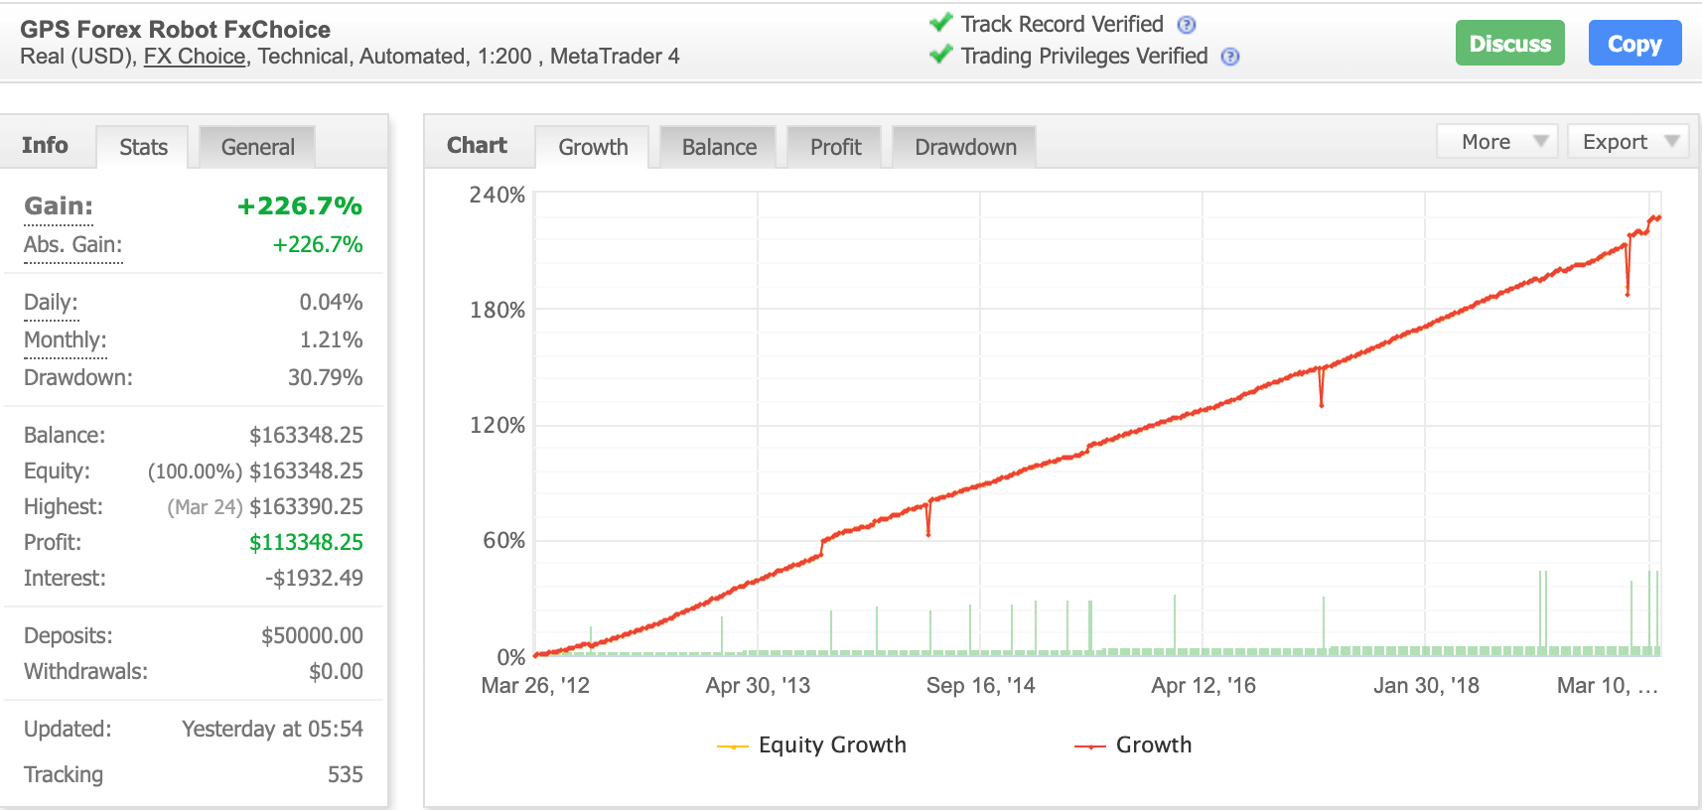Click the Gain label in Info panel
Screen dimensions: 1702x810
59,206
